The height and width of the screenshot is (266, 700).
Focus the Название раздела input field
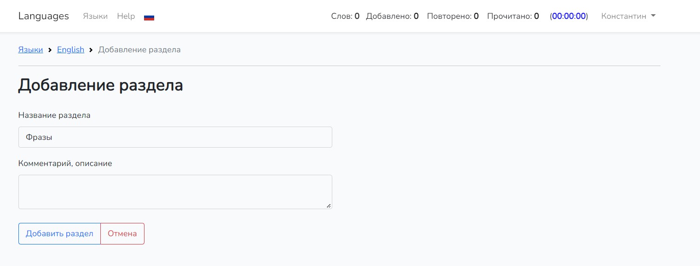(175, 137)
